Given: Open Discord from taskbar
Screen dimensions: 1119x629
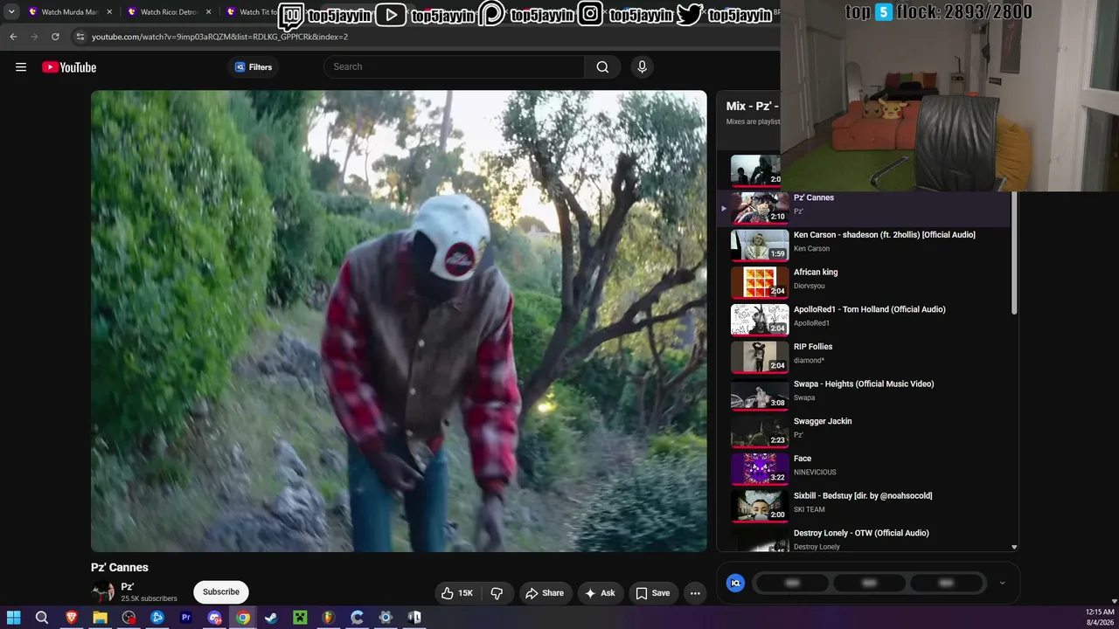Looking at the screenshot, I should pyautogui.click(x=214, y=618).
